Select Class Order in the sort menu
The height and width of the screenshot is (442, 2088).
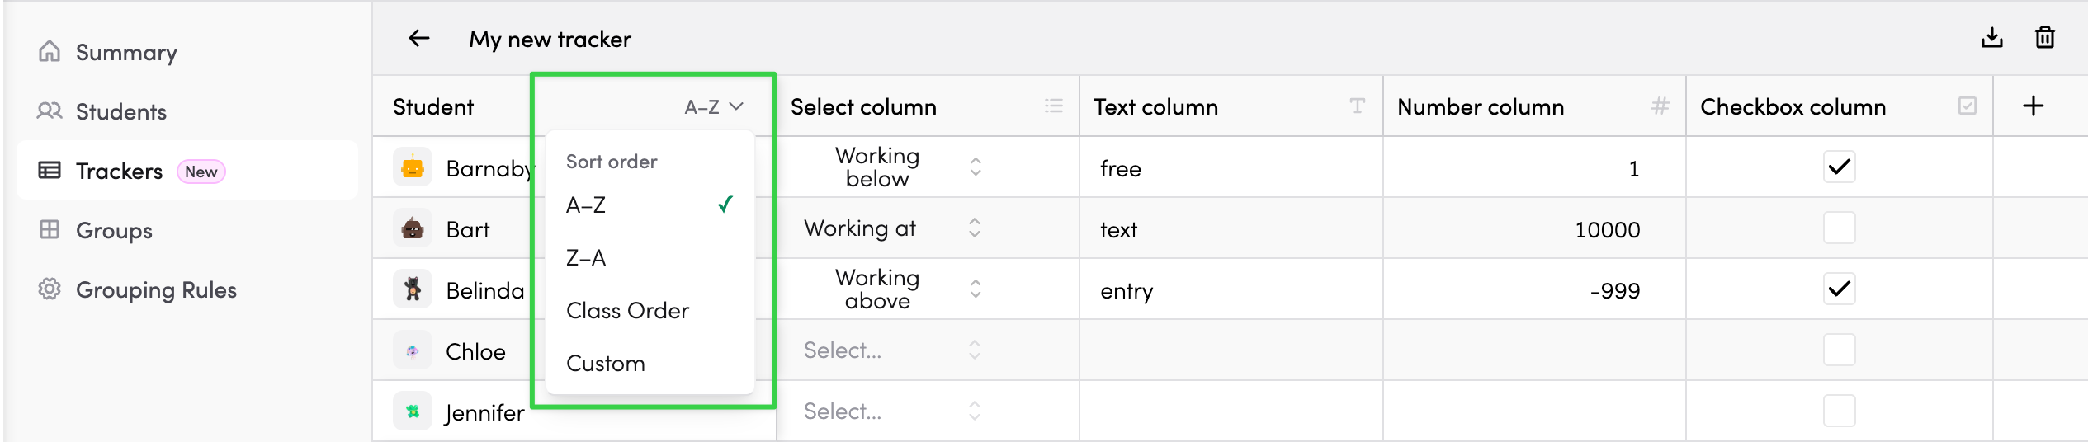point(627,311)
